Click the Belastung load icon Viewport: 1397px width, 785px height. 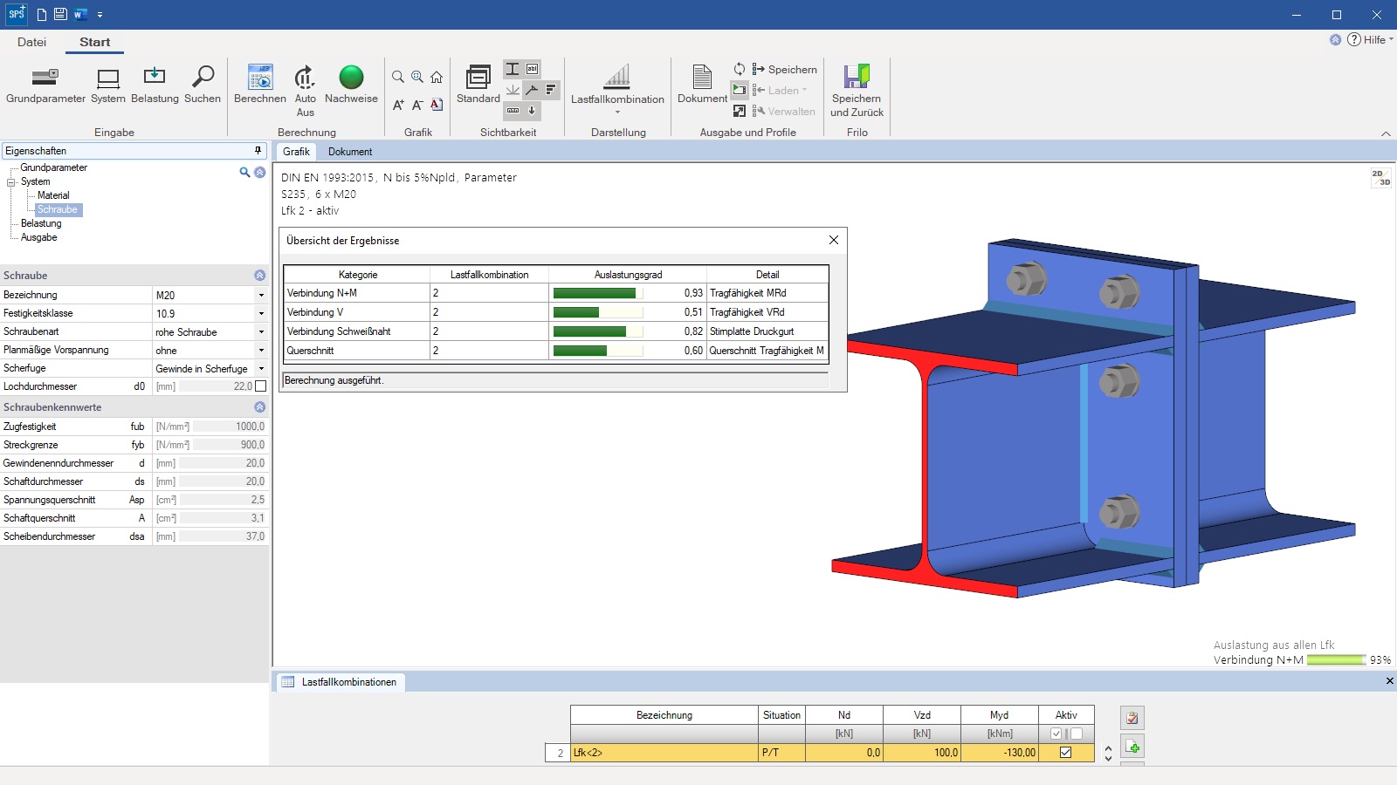pyautogui.click(x=155, y=78)
